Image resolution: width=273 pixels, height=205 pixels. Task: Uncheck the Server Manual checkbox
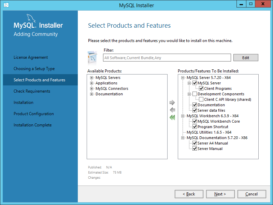(x=195, y=149)
